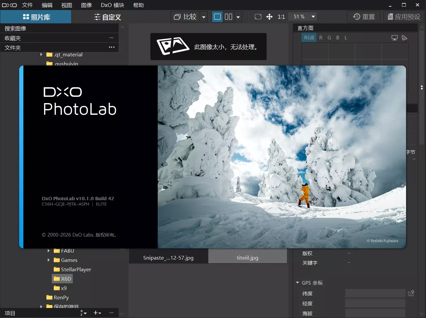The image size is (426, 318).
Task: Open the 图像 menu
Action: click(x=86, y=5)
